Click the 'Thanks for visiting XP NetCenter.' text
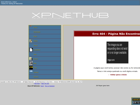The image size is (140, 105). tap(12, 4)
